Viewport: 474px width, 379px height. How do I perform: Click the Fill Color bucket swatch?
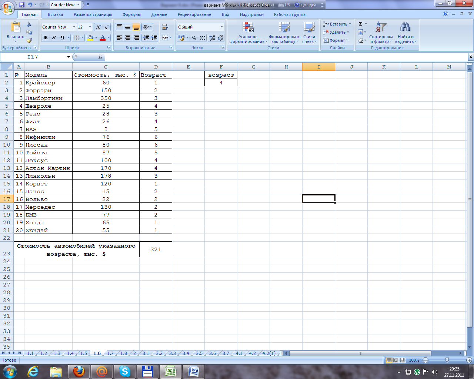coord(90,38)
